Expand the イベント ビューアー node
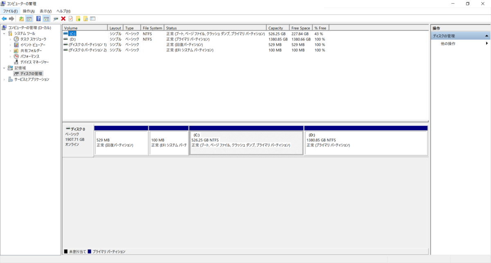Viewport: 491px width, 263px height. 10,45
